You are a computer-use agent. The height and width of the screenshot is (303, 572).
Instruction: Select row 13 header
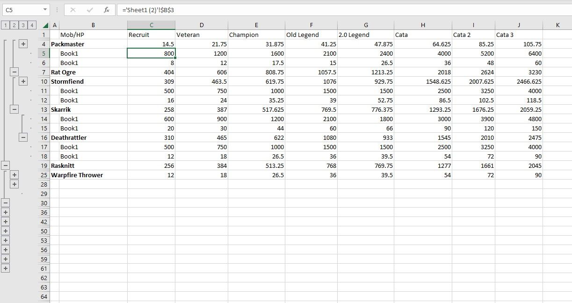[x=44, y=109]
